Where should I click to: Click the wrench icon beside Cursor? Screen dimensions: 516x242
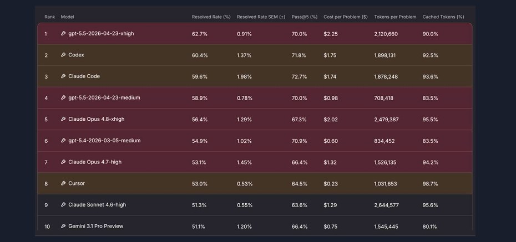click(x=63, y=183)
